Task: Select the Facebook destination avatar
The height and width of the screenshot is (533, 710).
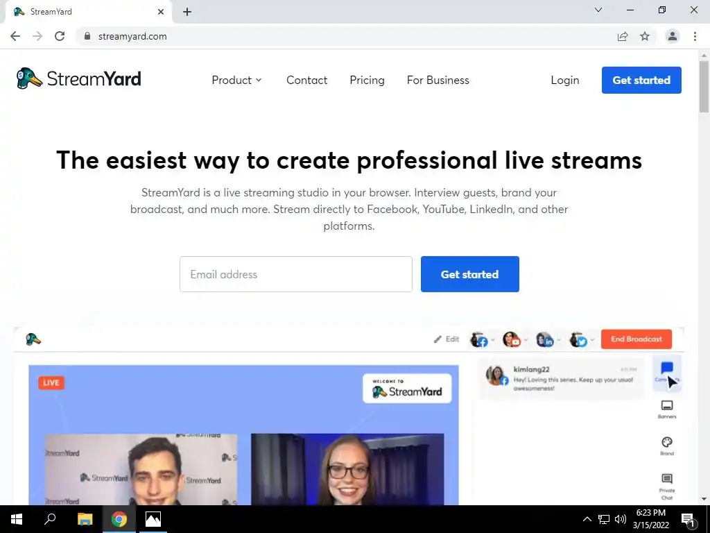Action: (x=479, y=339)
